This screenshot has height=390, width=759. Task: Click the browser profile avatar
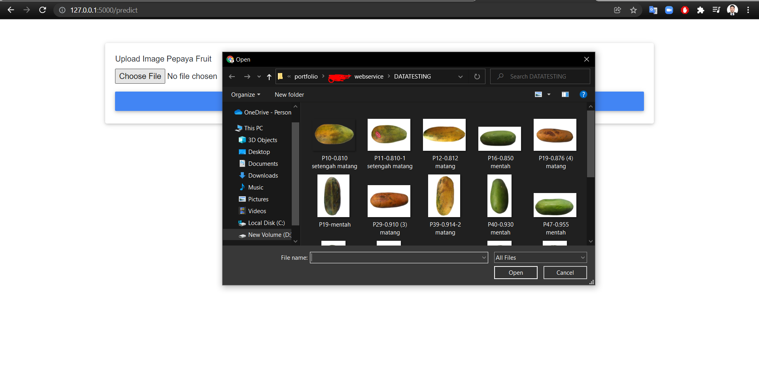[733, 10]
